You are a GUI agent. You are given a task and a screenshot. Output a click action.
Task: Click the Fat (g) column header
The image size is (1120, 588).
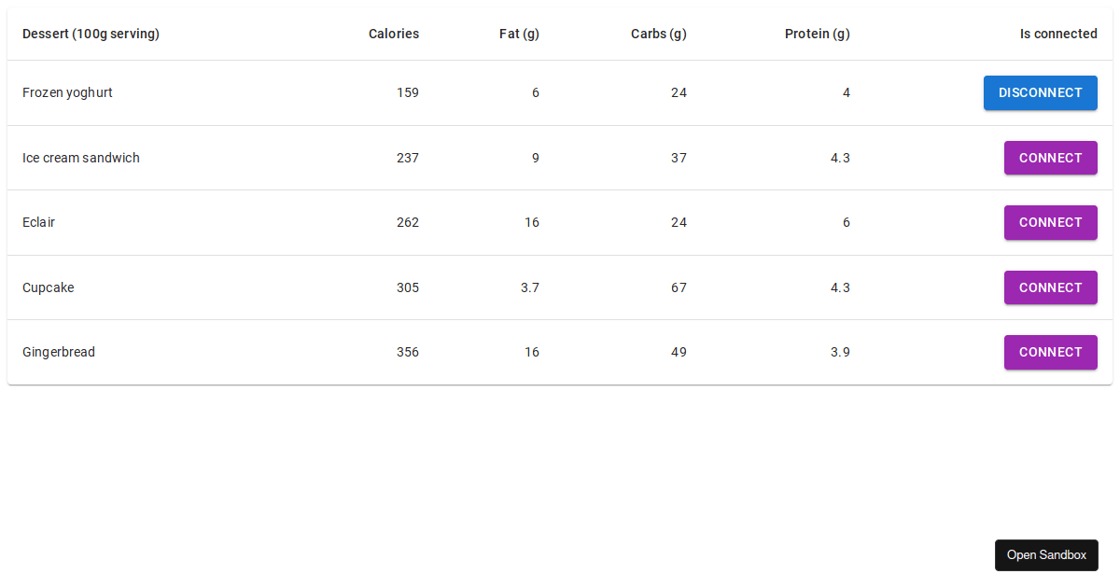[519, 34]
